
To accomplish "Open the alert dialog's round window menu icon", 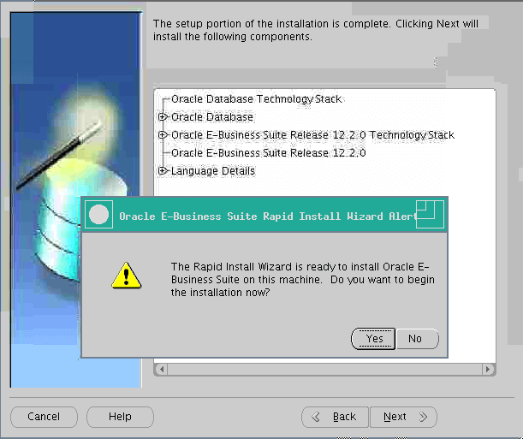I will (99, 216).
